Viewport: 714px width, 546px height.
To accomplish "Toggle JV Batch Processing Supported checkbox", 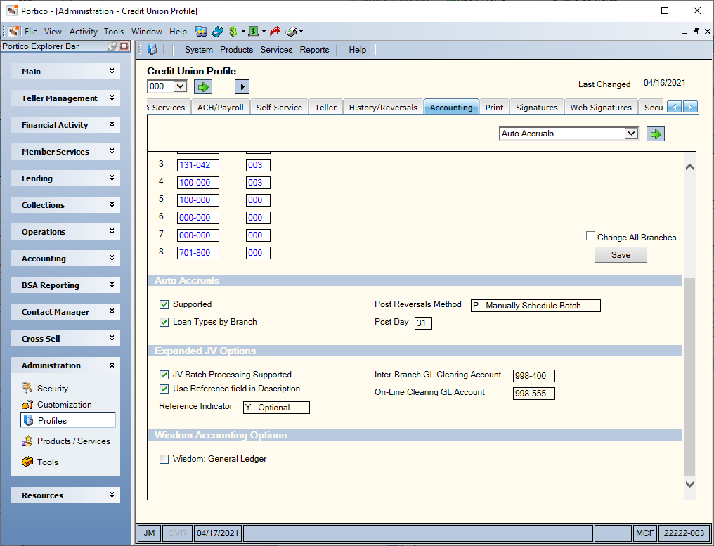I will pyautogui.click(x=164, y=375).
